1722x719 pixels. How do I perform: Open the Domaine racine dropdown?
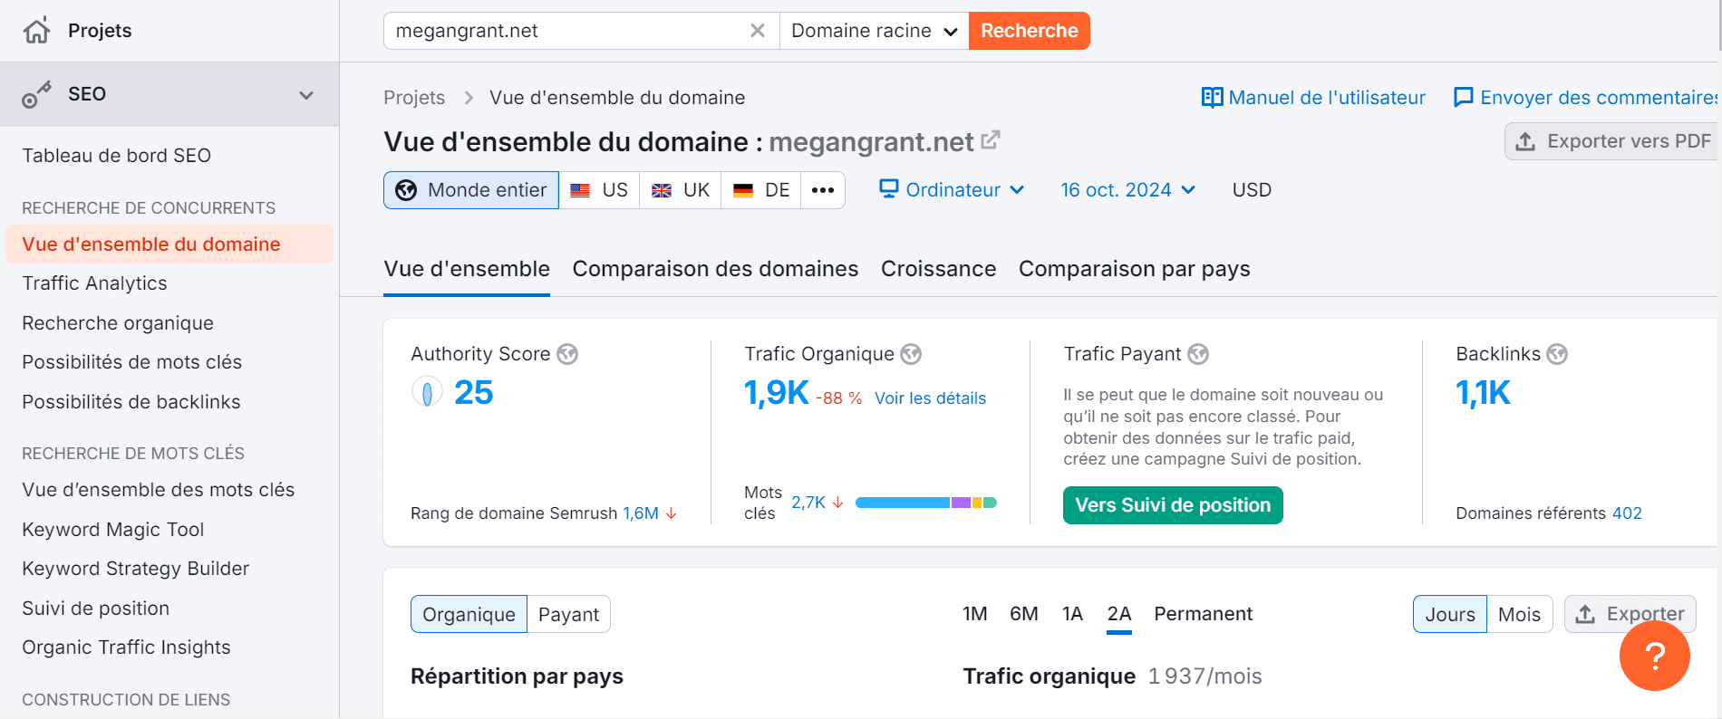pos(875,31)
